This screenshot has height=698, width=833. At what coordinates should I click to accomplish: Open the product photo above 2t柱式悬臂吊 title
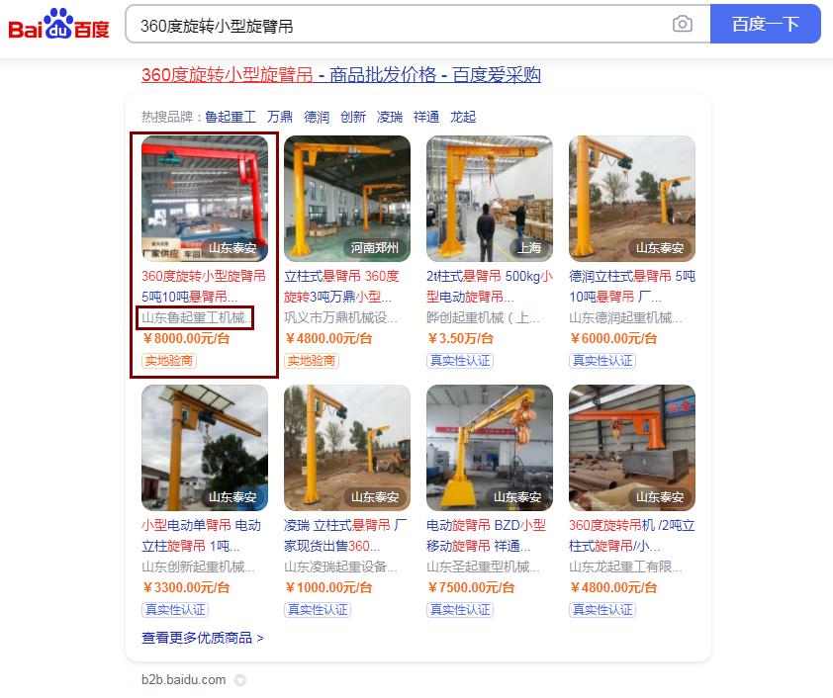490,199
